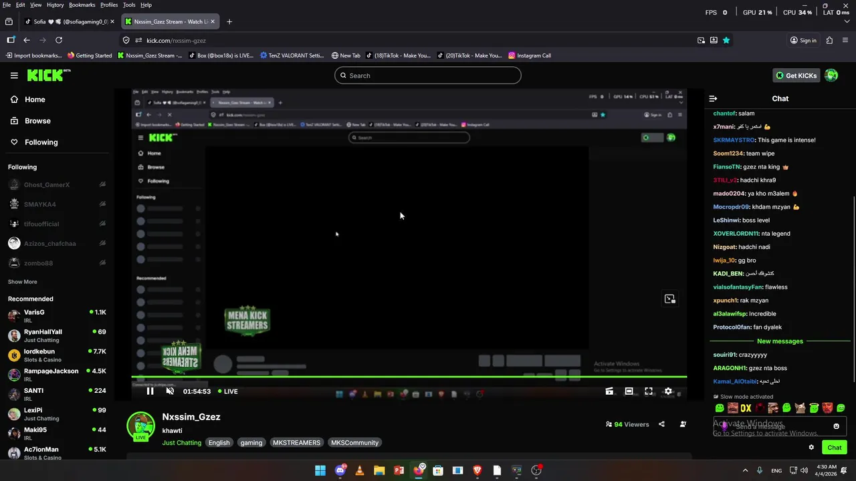Open the browser application menu

tap(846, 40)
